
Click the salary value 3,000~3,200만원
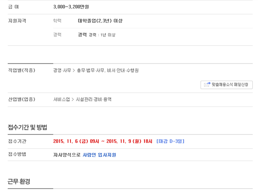click(x=71, y=7)
